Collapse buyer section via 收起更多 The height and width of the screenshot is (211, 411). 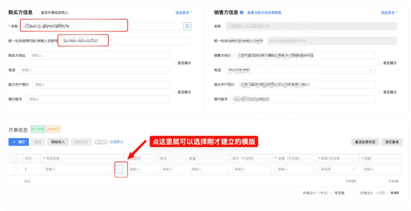(184, 12)
